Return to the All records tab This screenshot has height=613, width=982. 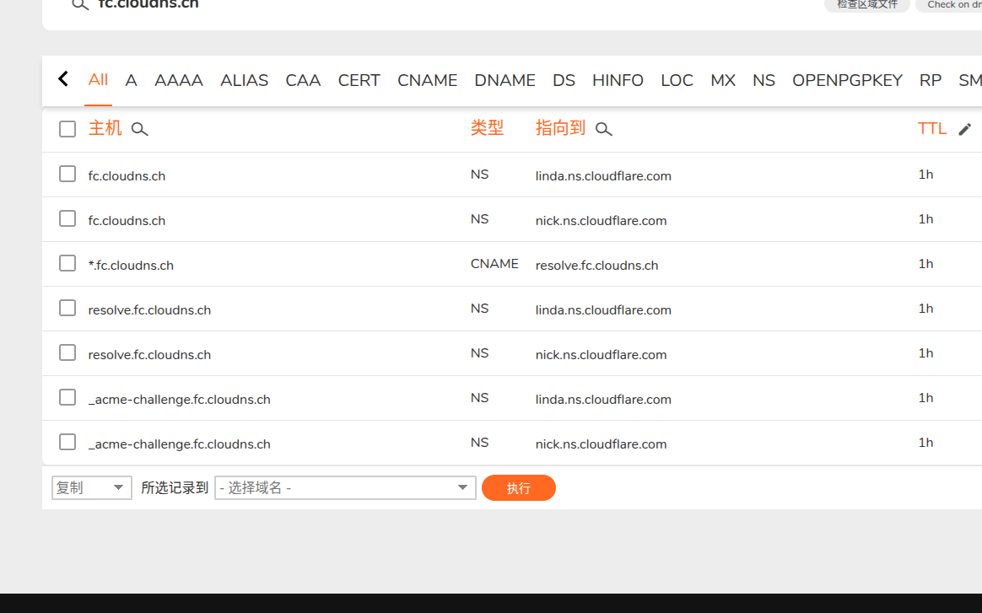98,80
